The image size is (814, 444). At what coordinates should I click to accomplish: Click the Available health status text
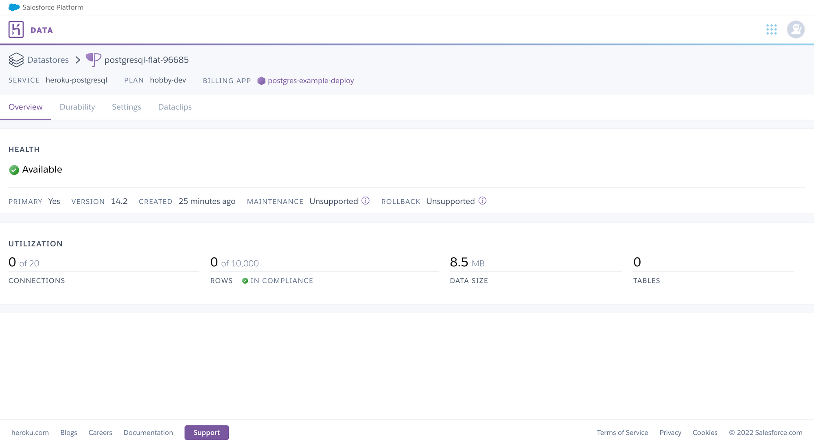(42, 170)
